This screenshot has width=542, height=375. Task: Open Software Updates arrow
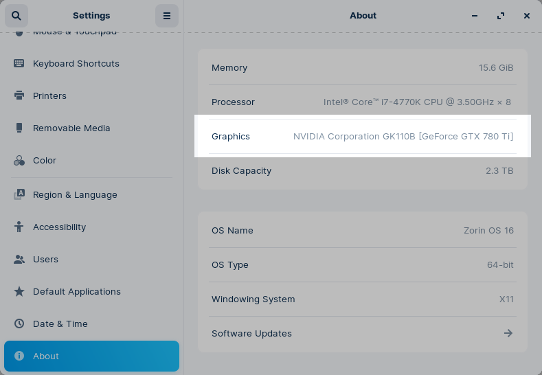[508, 333]
